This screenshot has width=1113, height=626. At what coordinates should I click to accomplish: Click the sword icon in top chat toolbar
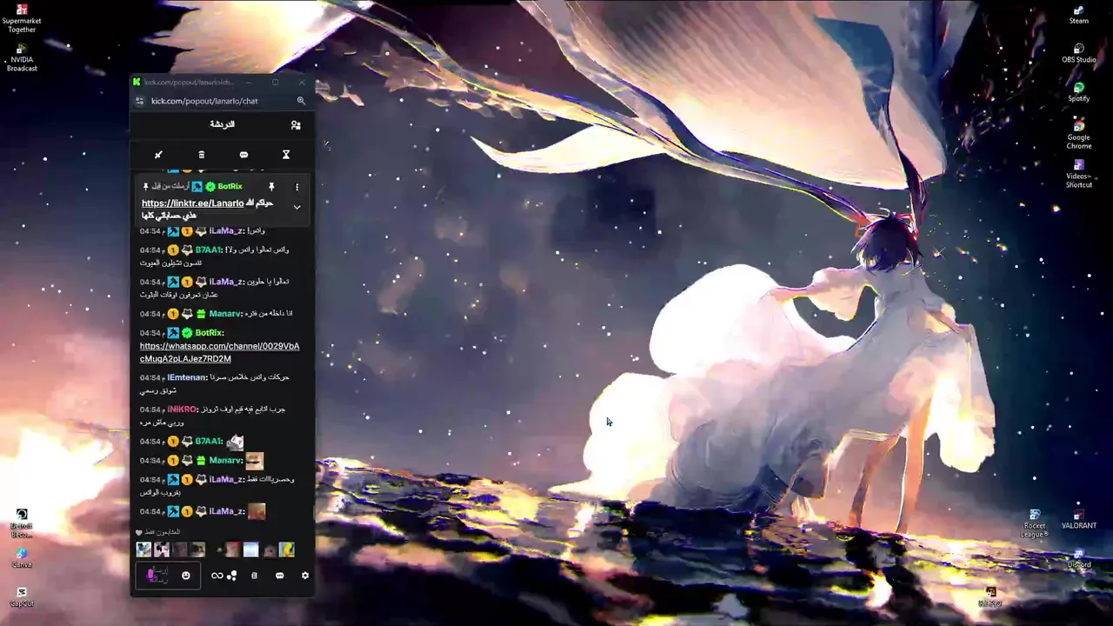[158, 155]
